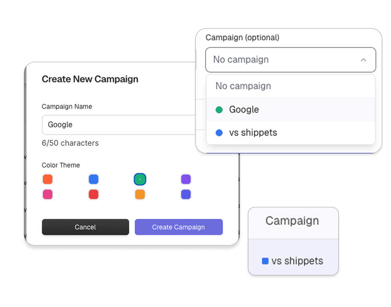Select the blue color theme swatch
This screenshot has width=391, height=307.
[x=93, y=179]
